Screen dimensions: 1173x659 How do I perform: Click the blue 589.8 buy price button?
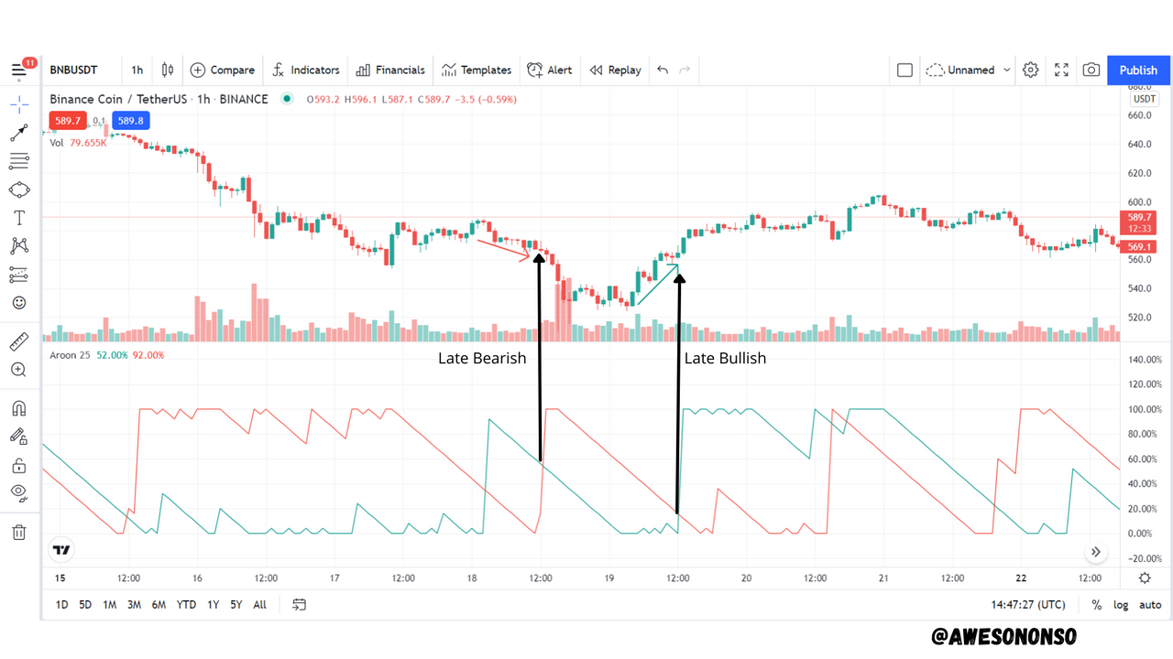(131, 121)
